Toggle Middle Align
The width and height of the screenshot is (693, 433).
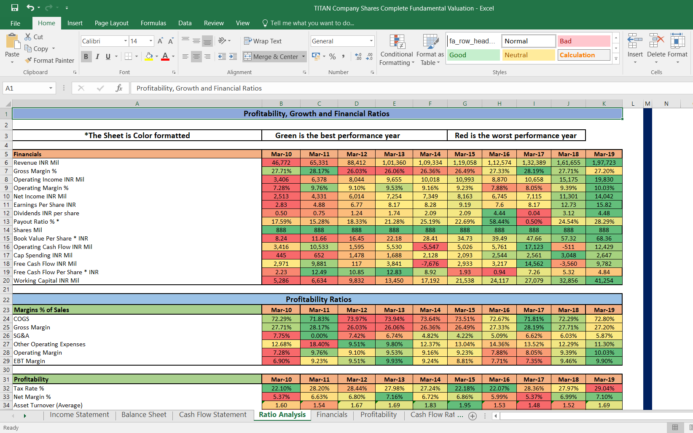(196, 40)
